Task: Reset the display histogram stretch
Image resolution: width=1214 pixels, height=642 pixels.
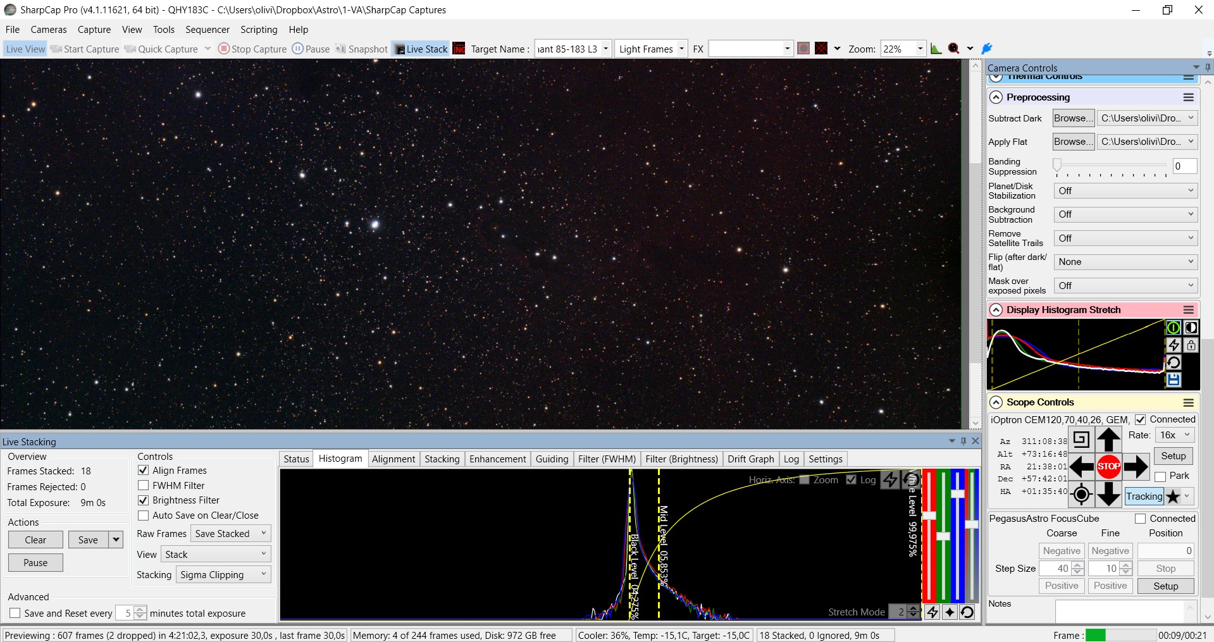Action: click(1173, 362)
